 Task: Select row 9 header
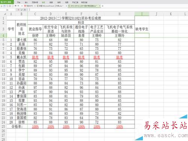[x=3, y=57]
